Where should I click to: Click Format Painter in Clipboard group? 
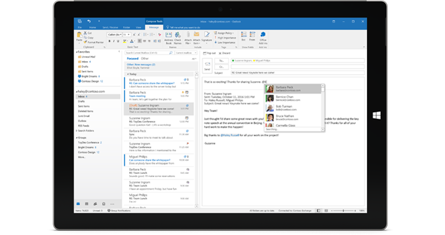(94, 42)
